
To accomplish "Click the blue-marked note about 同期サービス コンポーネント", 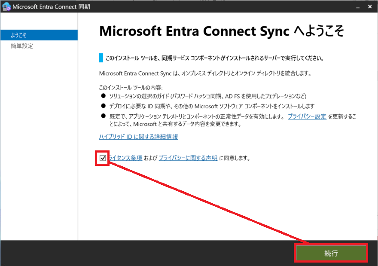I will click(x=214, y=58).
